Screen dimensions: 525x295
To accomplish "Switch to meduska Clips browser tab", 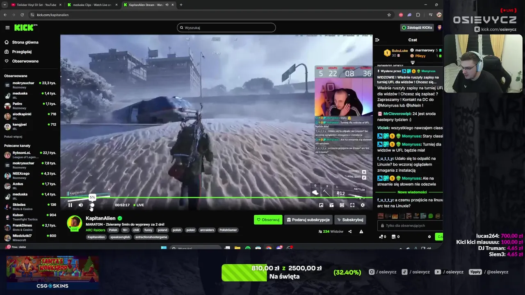I will (92, 5).
